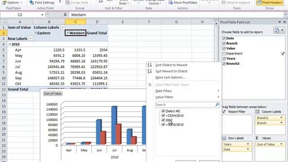Open PivotTable Field List pane menu arrow

tap(279, 22)
